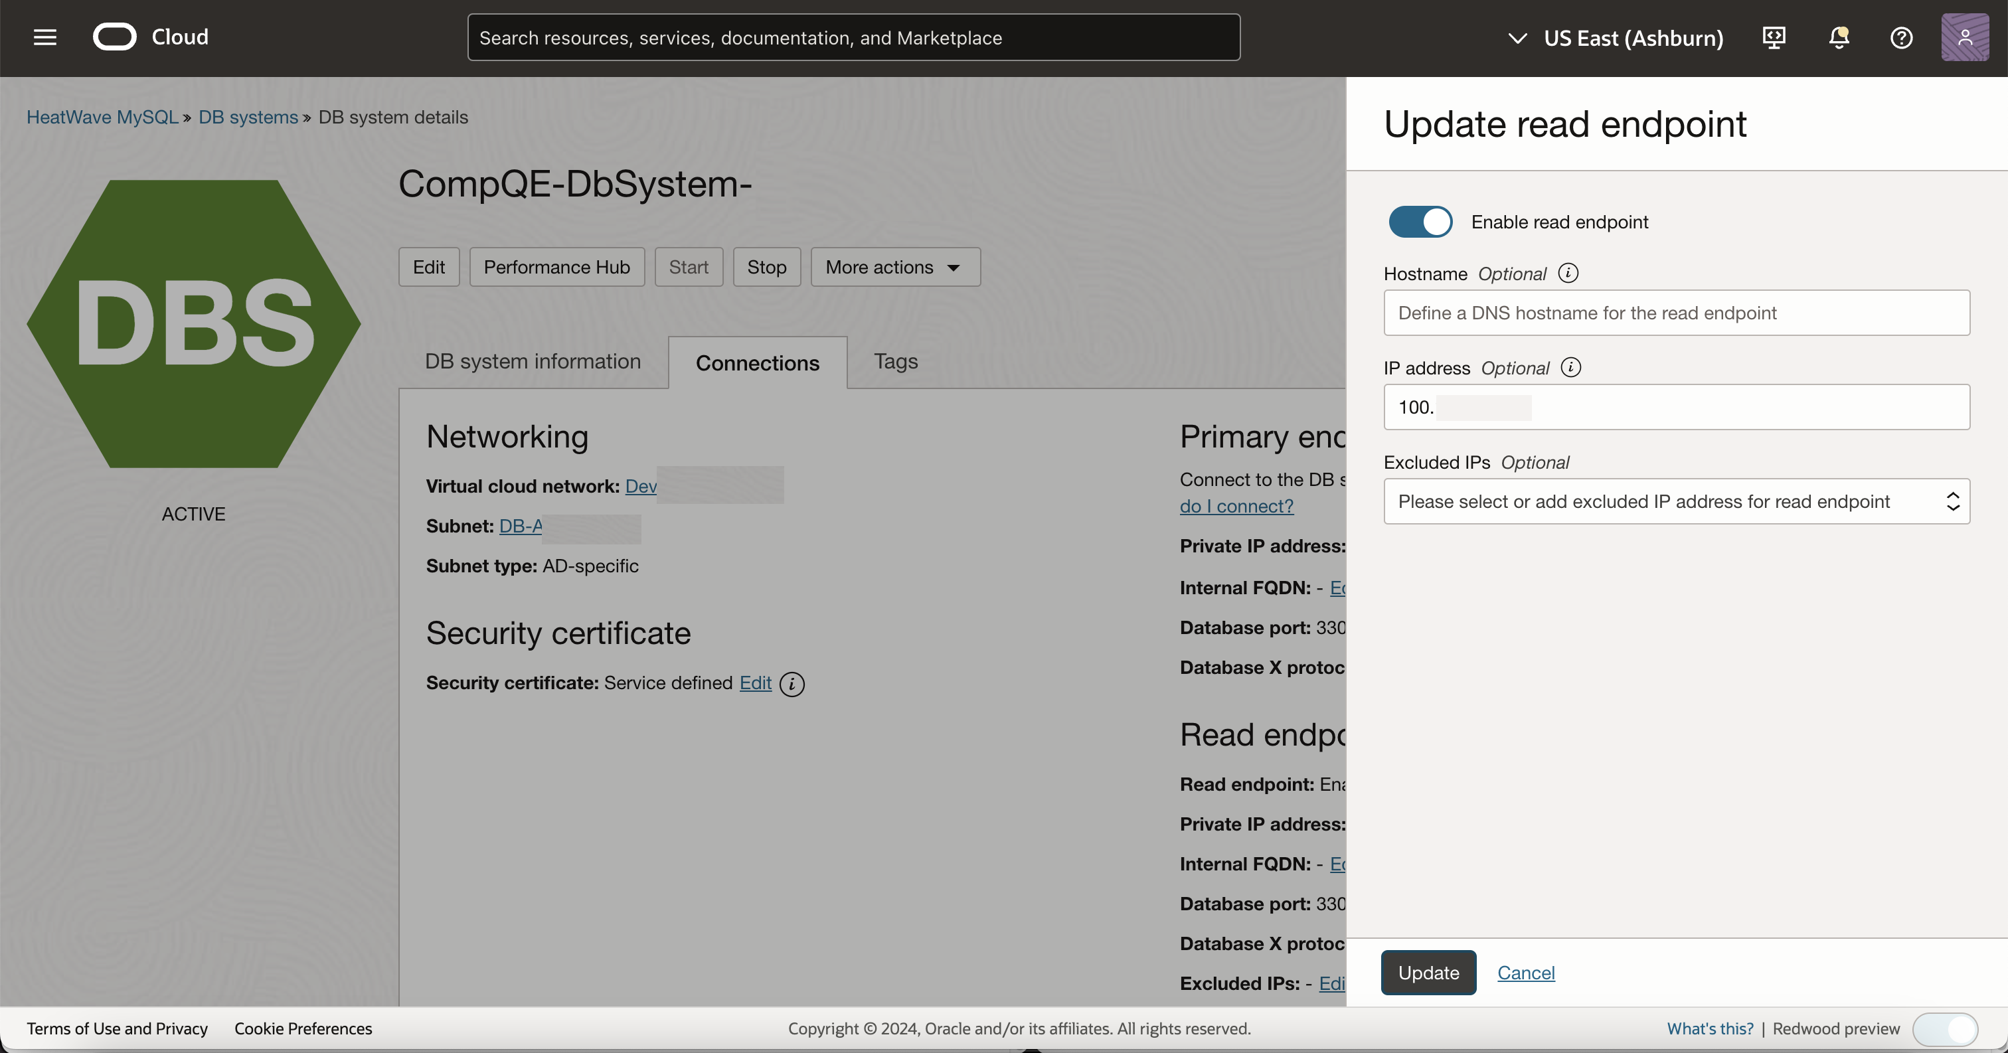
Task: Edit the security certificate
Action: tap(754, 683)
